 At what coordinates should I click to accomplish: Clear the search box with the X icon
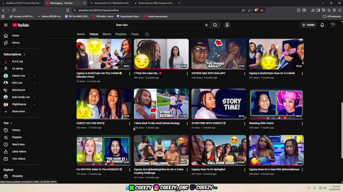pos(206,25)
